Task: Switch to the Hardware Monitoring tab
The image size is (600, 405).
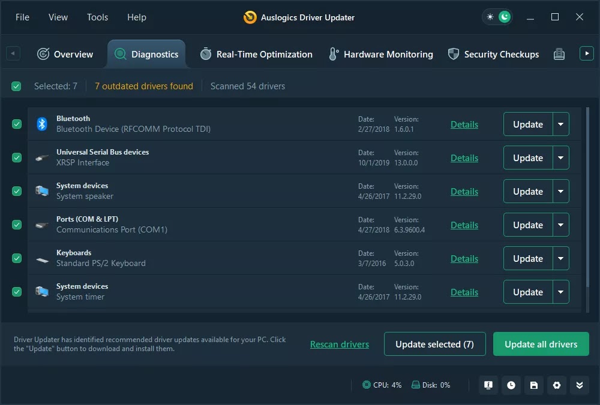Action: (380, 54)
